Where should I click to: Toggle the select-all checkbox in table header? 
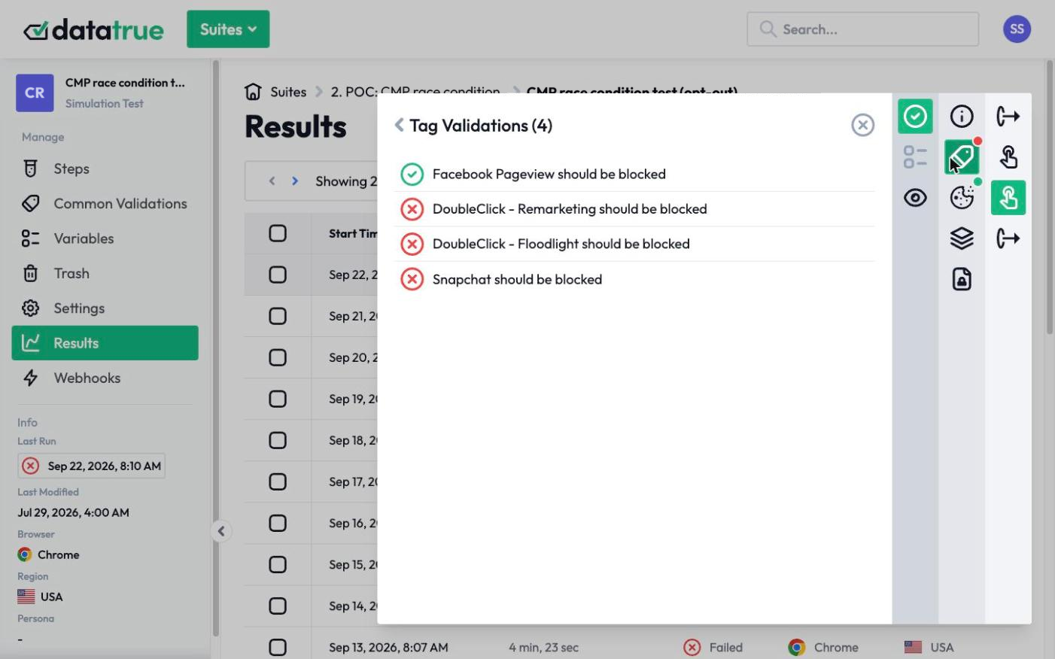coord(278,233)
